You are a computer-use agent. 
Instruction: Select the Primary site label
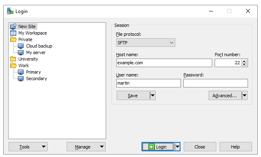pos(33,72)
